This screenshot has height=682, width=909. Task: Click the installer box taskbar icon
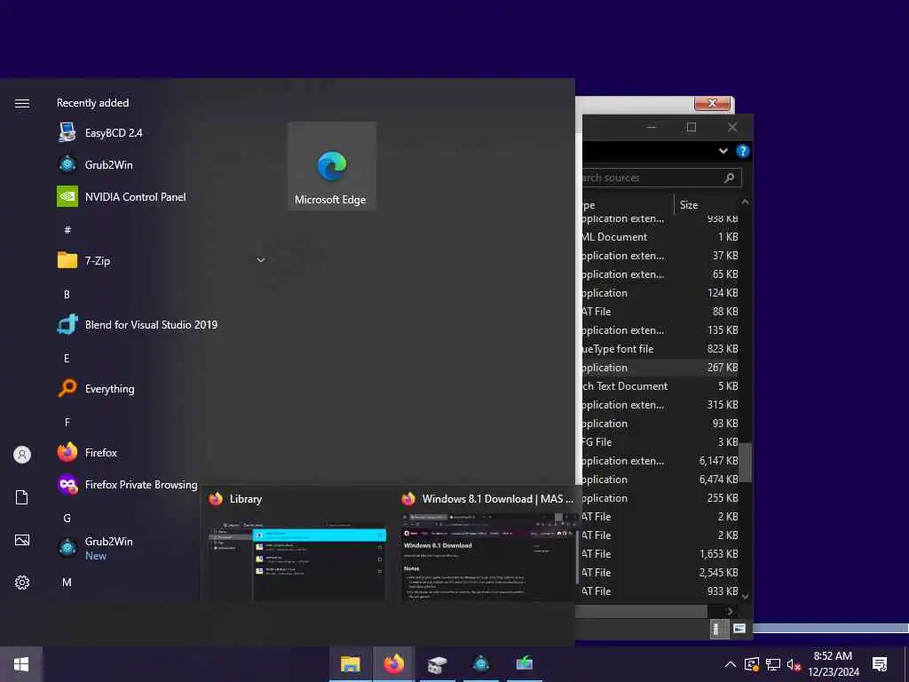tap(438, 664)
